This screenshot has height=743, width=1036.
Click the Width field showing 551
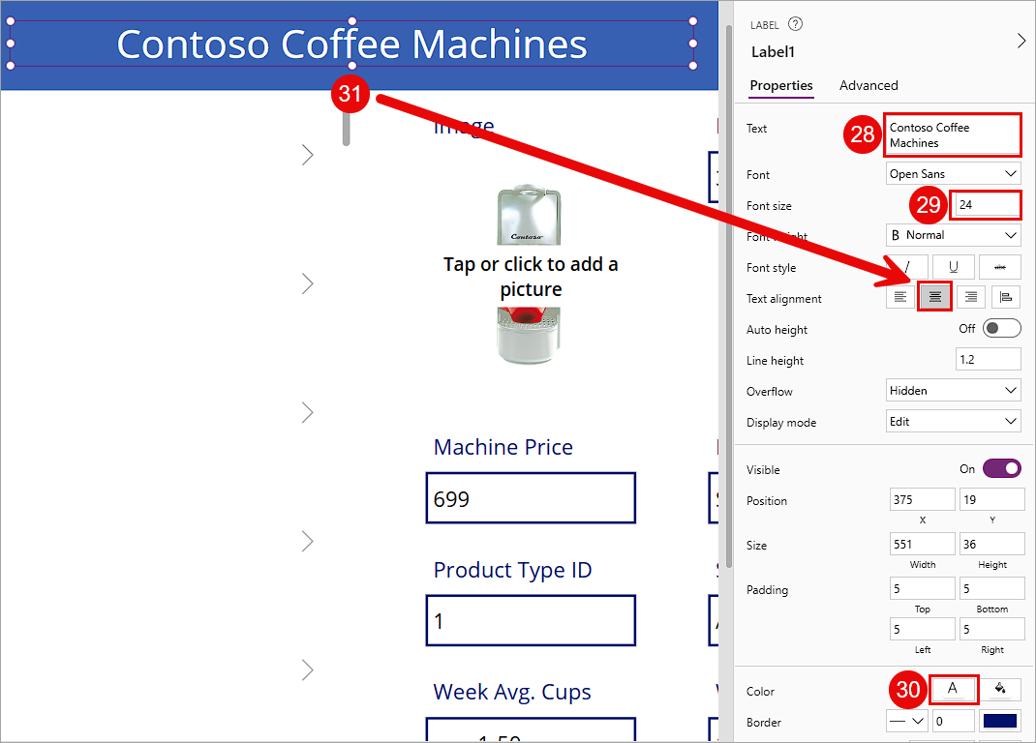922,545
